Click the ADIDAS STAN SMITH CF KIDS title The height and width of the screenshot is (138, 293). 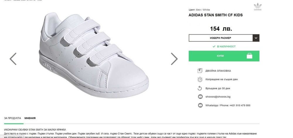tap(216, 15)
